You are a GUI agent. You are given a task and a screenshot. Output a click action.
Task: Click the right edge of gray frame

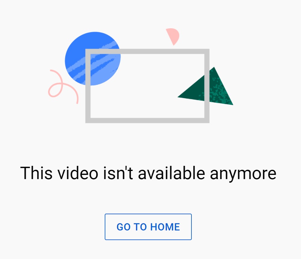tap(207, 86)
